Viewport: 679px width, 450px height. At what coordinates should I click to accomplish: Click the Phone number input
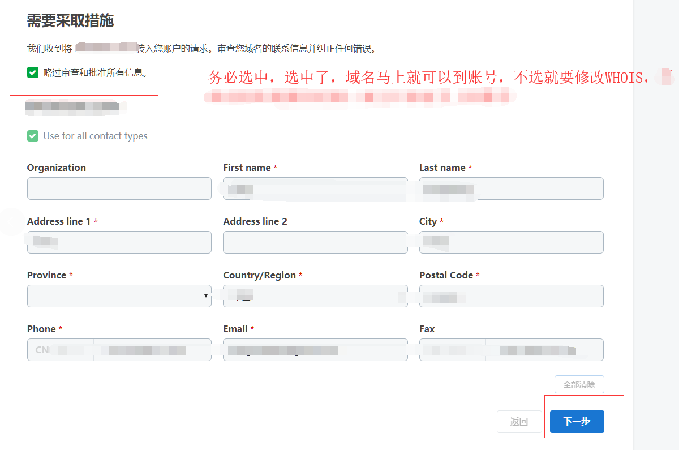152,350
